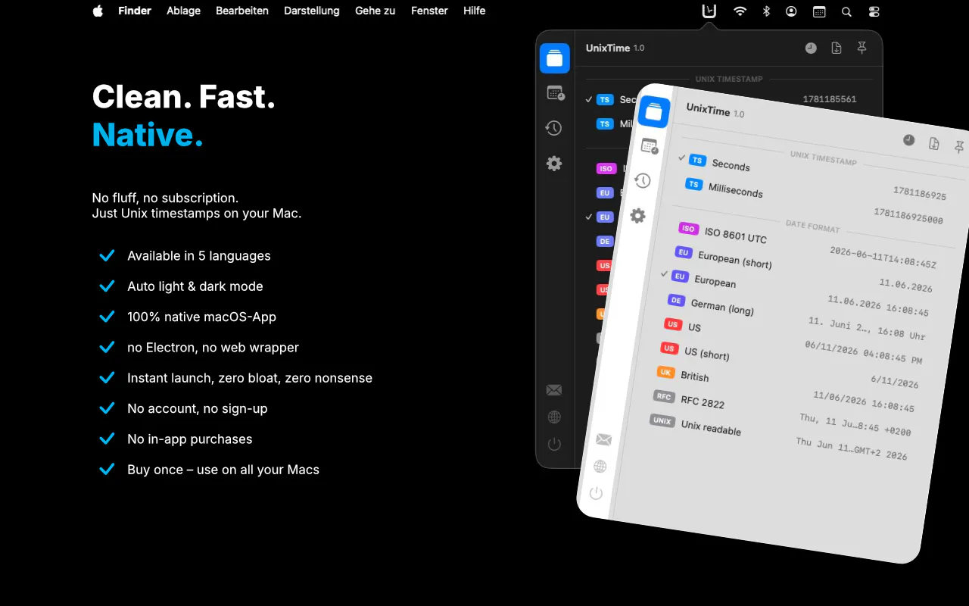Click power quit icon in light window
Image resolution: width=969 pixels, height=606 pixels.
pos(596,494)
